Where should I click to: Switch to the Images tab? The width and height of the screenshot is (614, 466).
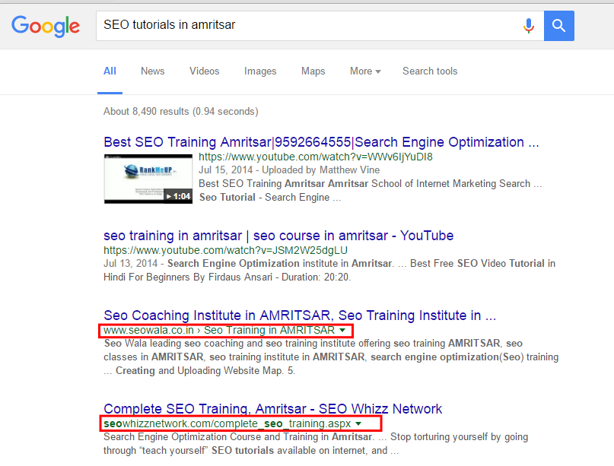pos(260,71)
